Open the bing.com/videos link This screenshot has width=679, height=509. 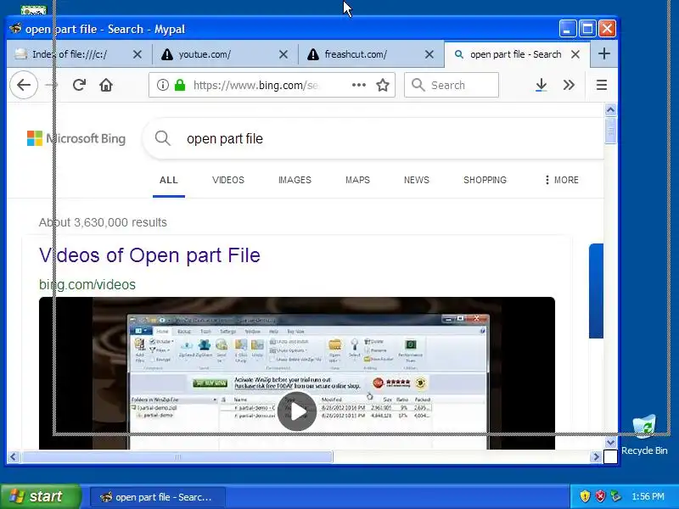pos(87,284)
